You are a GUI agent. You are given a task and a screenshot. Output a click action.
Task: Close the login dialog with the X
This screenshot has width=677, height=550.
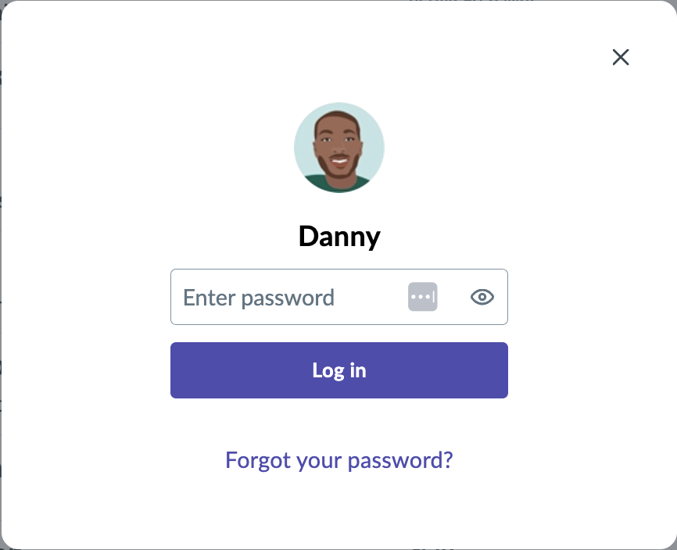click(621, 57)
